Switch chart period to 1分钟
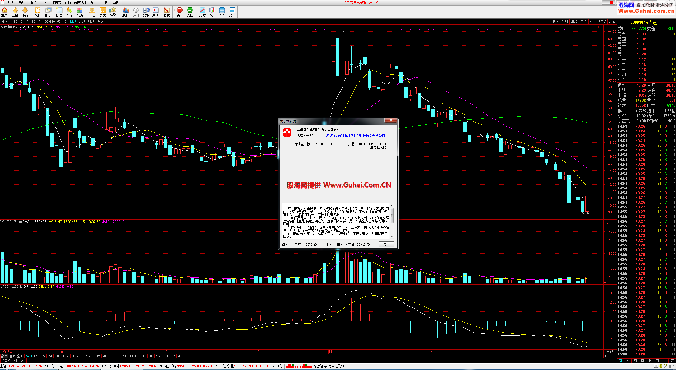 15,21
